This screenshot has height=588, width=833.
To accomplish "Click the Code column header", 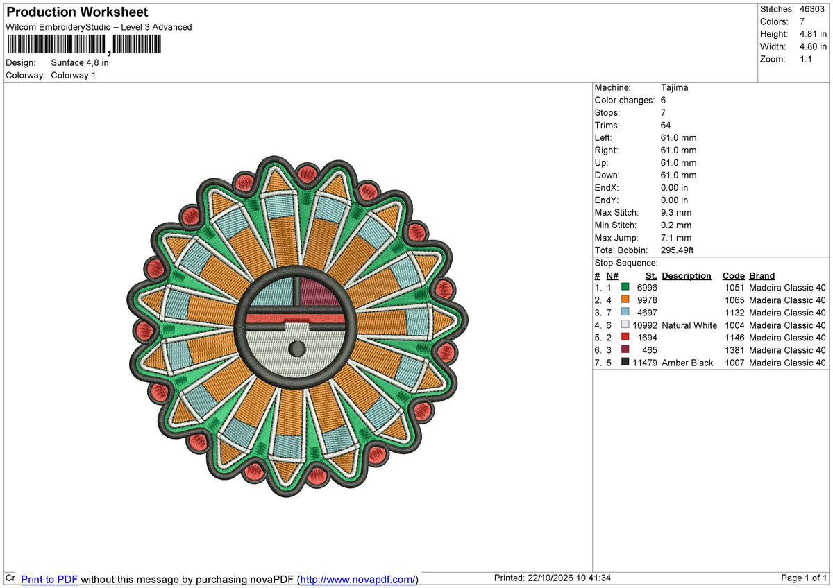I will click(x=733, y=275).
